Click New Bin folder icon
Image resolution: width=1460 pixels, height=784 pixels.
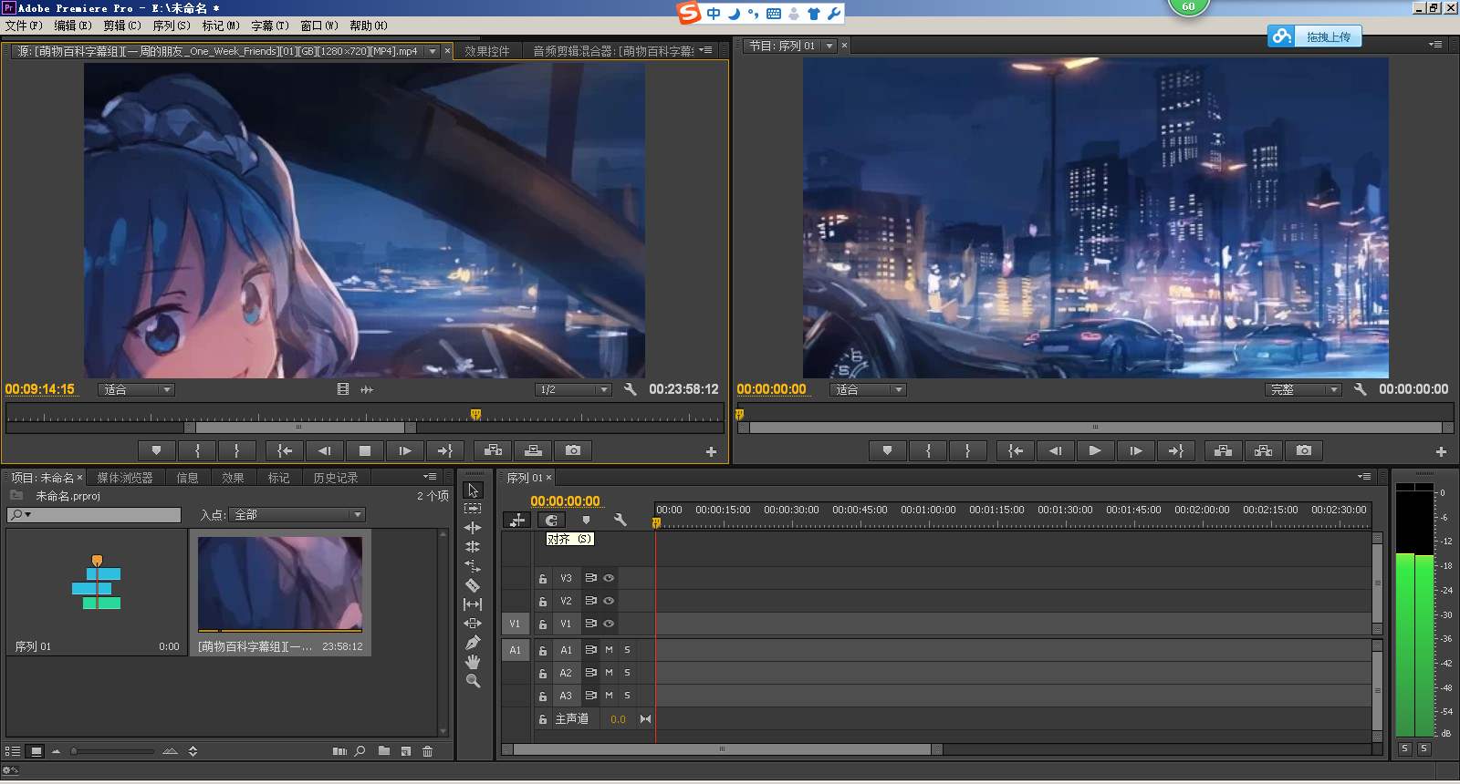click(384, 751)
